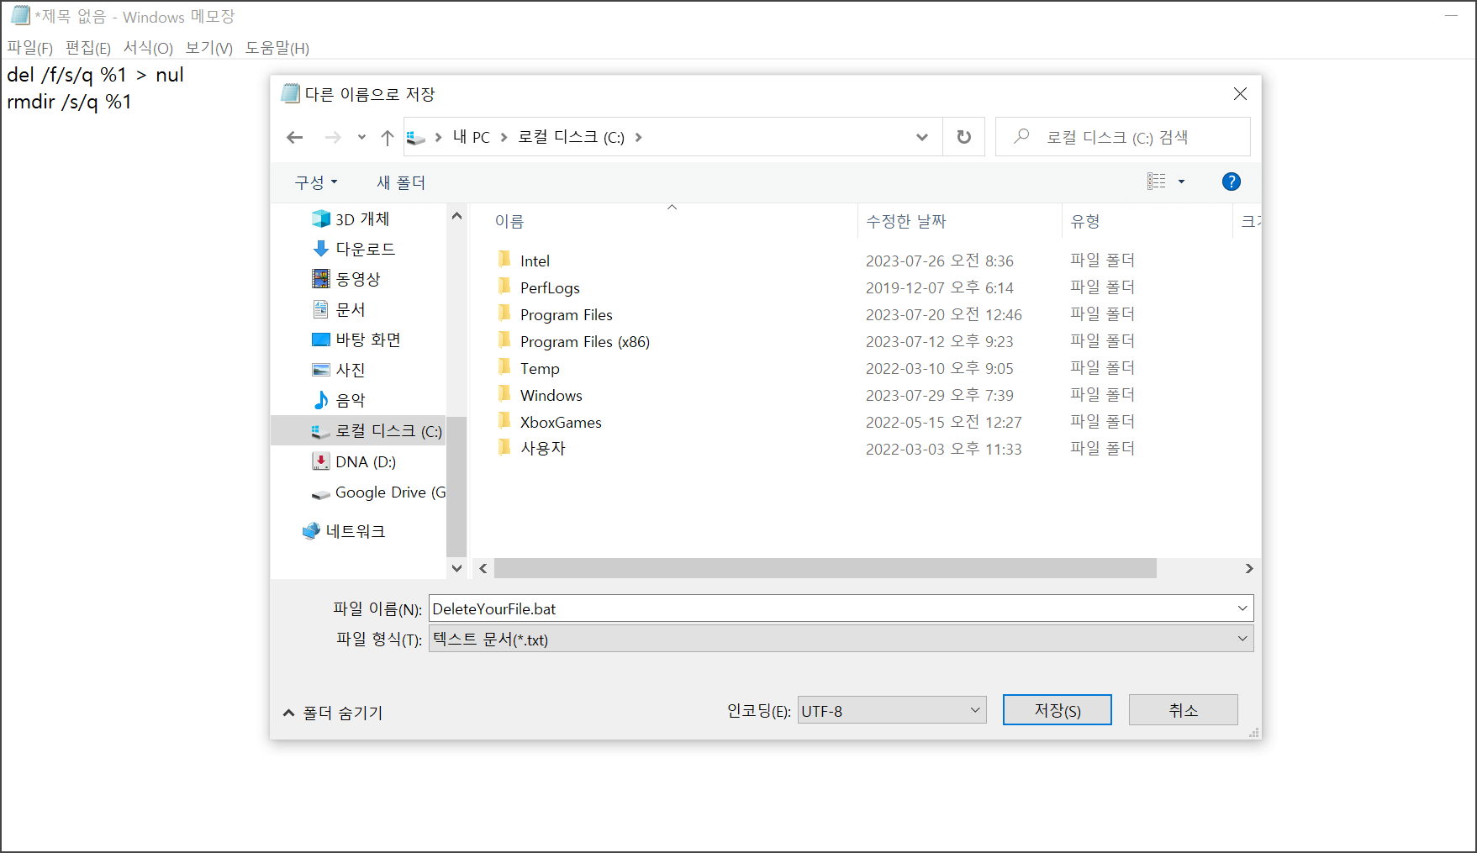Click 내 PC breadcrumb
Viewport: 1477px width, 853px height.
pos(471,137)
